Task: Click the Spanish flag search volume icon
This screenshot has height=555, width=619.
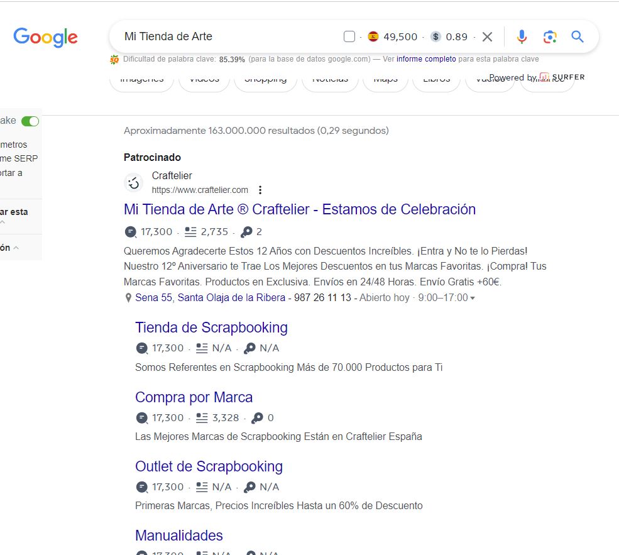Action: pos(373,36)
